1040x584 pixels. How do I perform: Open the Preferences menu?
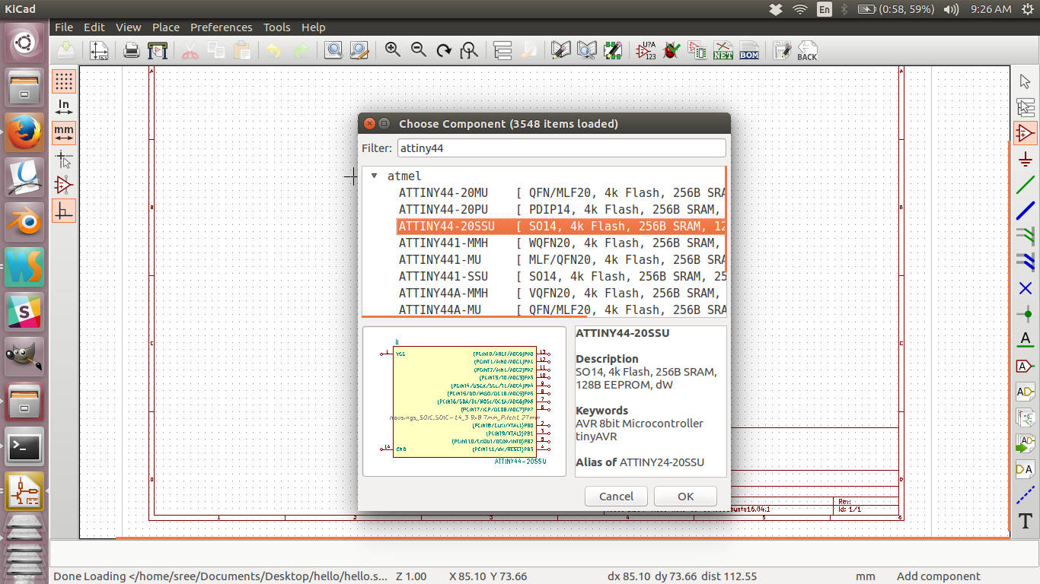tap(222, 27)
